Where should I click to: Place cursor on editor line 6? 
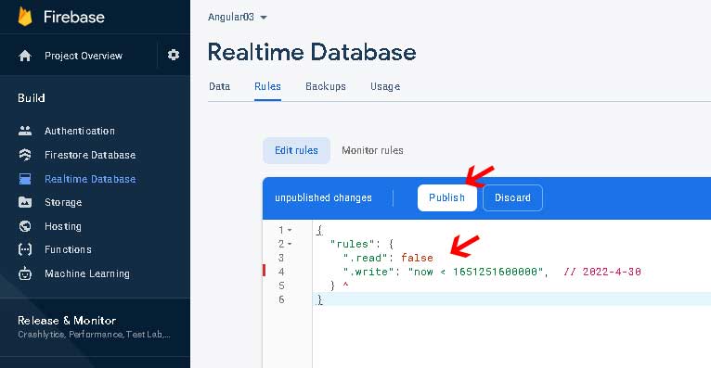(x=511, y=299)
